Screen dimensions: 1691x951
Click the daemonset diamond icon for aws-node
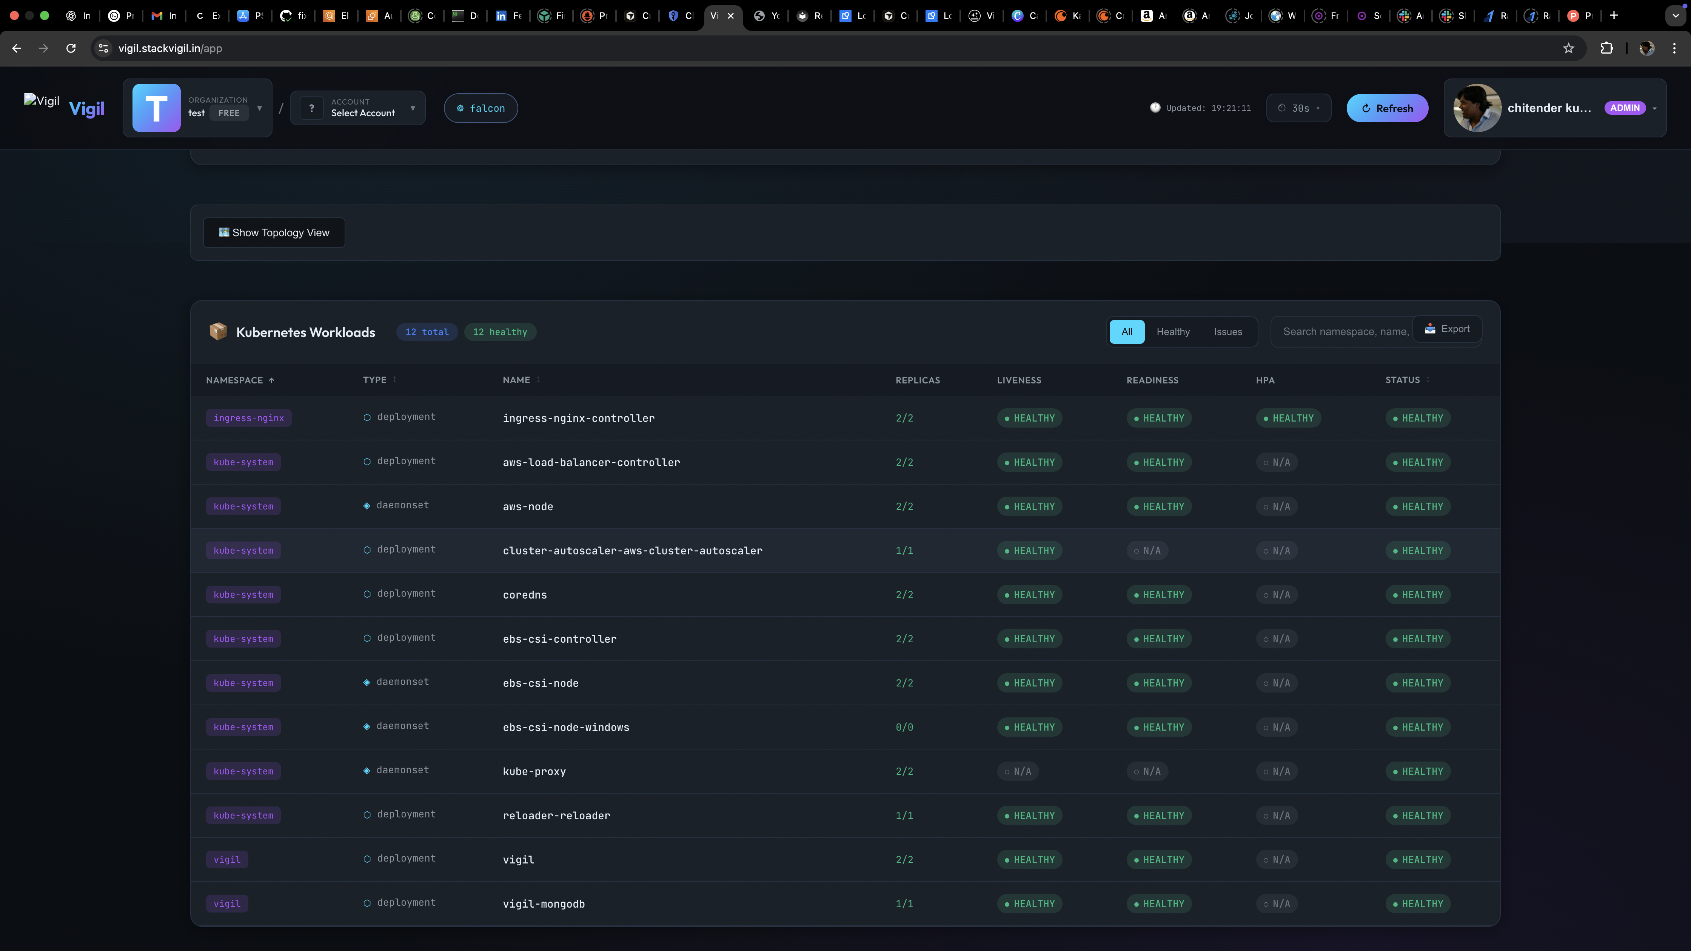[367, 505]
